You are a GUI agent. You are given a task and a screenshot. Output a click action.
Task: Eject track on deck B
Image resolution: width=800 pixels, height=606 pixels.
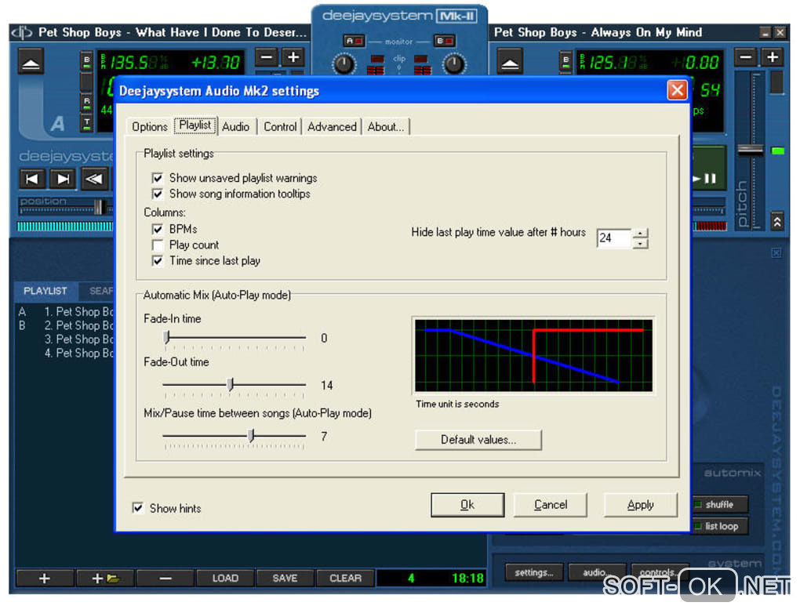509,62
